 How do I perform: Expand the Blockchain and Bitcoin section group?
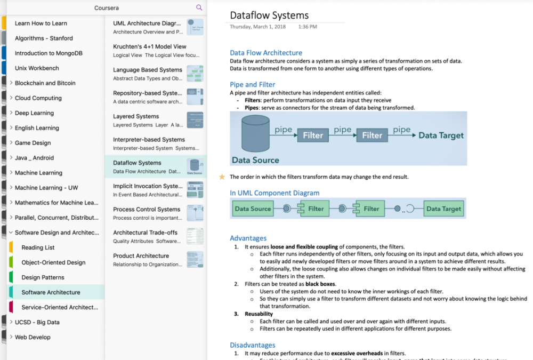coord(11,83)
